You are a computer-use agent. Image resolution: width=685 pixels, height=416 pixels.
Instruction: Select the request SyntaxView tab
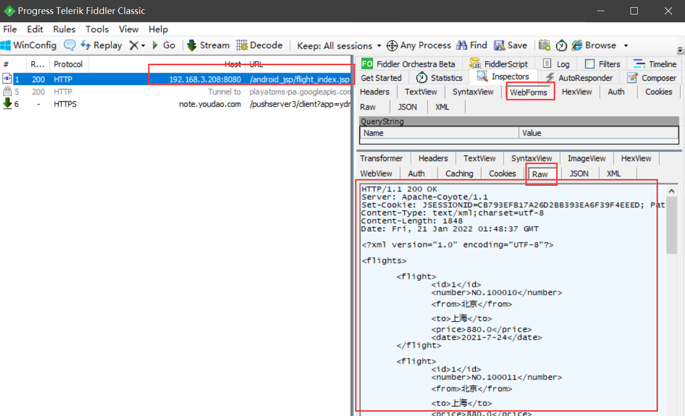pos(473,92)
